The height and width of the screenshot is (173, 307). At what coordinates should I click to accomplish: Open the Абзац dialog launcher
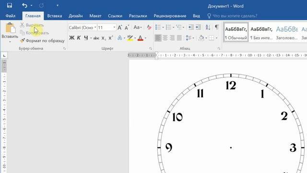click(219, 49)
